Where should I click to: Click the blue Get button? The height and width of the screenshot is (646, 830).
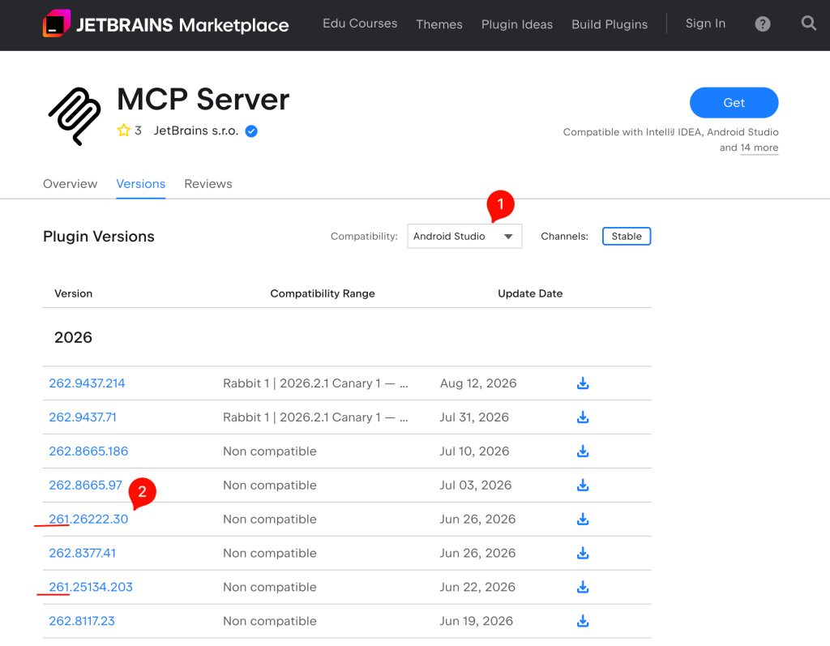point(734,103)
